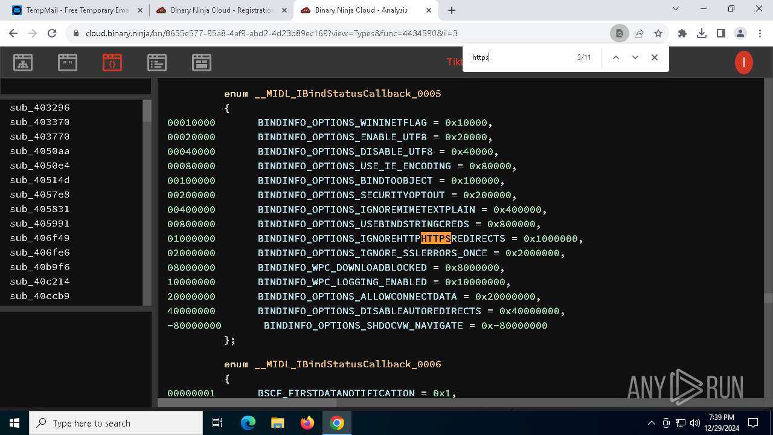Open the Chrome three-dot menu

pos(759,34)
